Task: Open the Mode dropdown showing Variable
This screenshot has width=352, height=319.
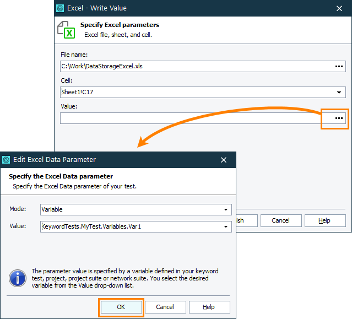Action: click(x=226, y=210)
